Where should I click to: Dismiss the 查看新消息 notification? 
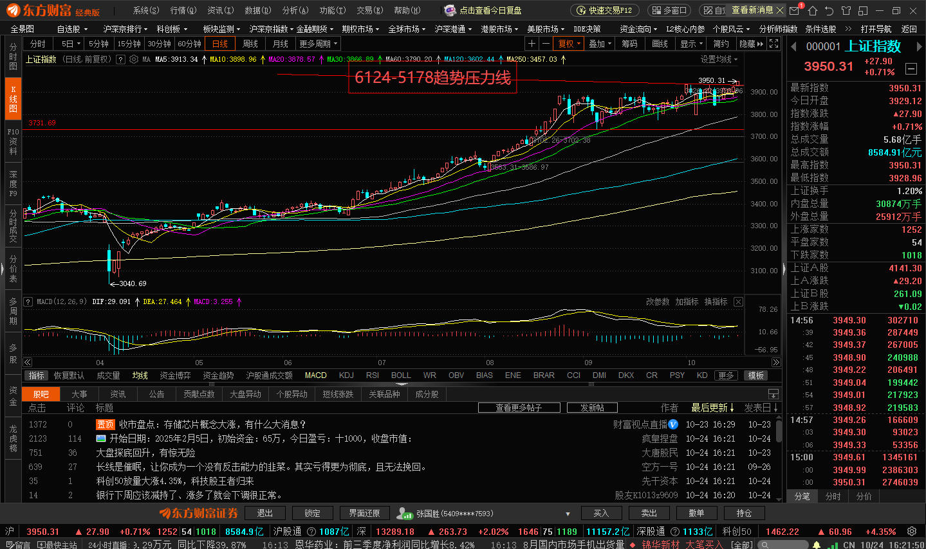tap(780, 10)
